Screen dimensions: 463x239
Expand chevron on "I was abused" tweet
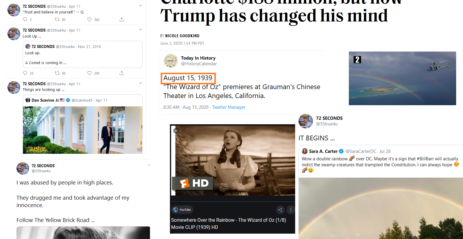point(149,165)
